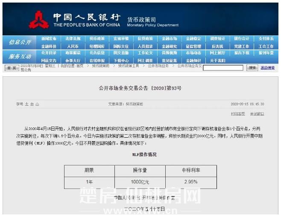Select 公开目录 in the service menu
This screenshot has width=281, height=217.
coord(49,53)
